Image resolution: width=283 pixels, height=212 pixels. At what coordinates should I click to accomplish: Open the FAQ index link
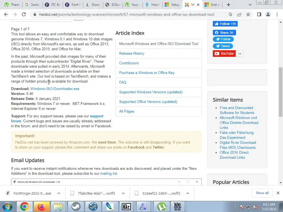point(122,82)
